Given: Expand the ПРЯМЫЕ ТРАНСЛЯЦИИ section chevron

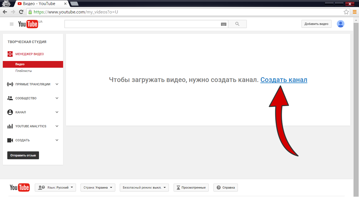Looking at the screenshot, I should pyautogui.click(x=57, y=84).
